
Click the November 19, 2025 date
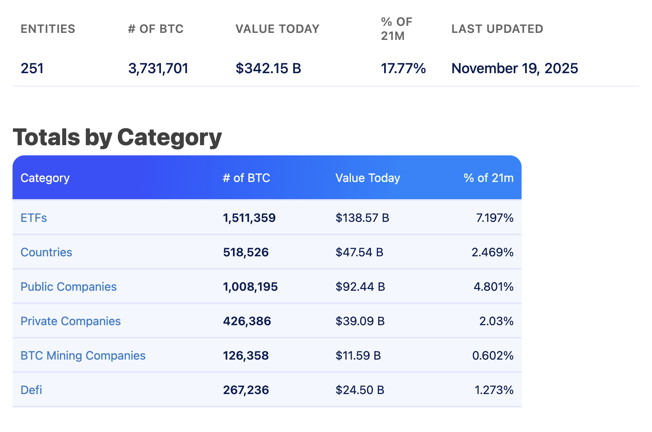[515, 68]
